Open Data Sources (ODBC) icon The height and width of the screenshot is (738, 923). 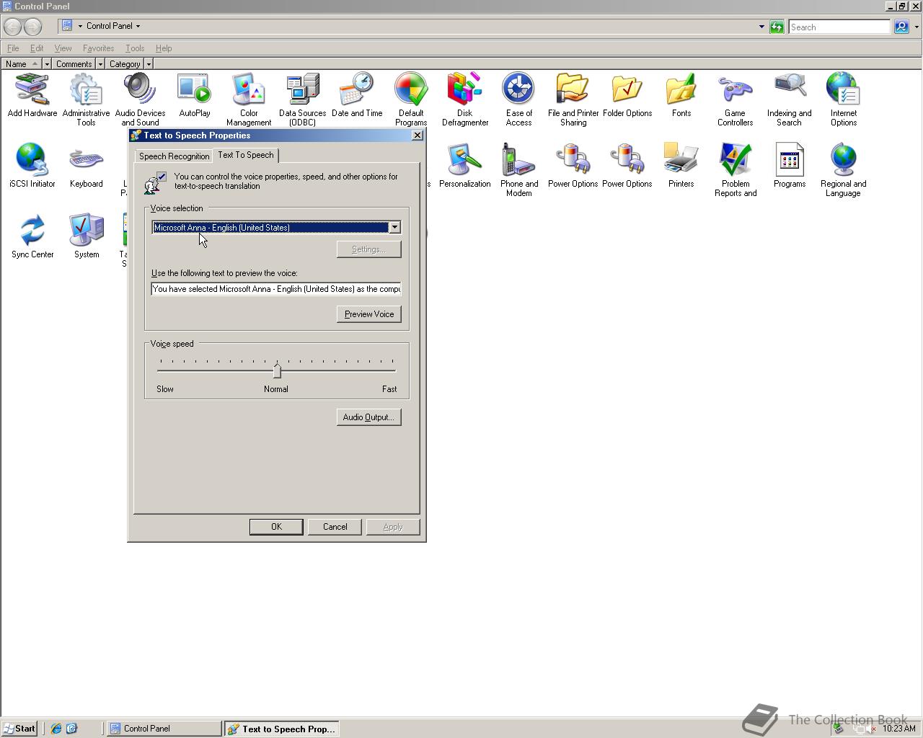click(303, 99)
